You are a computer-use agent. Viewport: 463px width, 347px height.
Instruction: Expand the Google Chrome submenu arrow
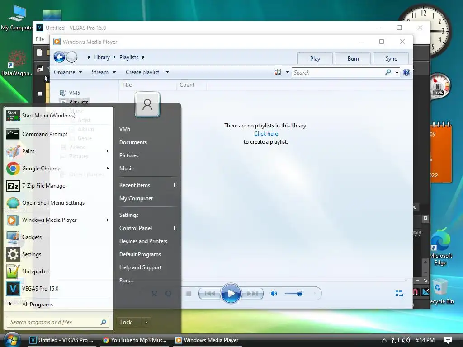108,168
